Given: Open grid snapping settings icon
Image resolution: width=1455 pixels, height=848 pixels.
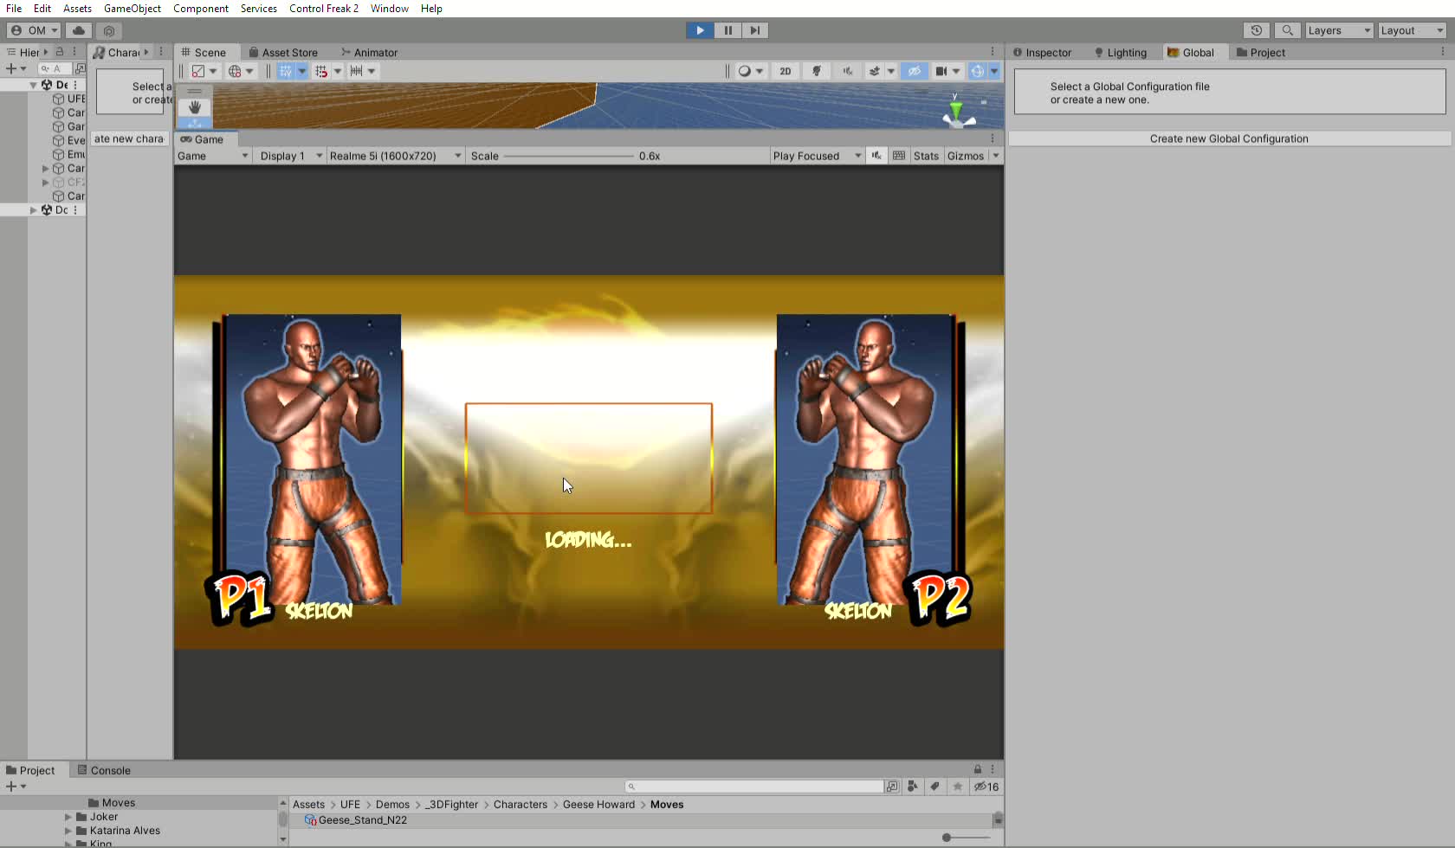Looking at the screenshot, I should point(322,72).
